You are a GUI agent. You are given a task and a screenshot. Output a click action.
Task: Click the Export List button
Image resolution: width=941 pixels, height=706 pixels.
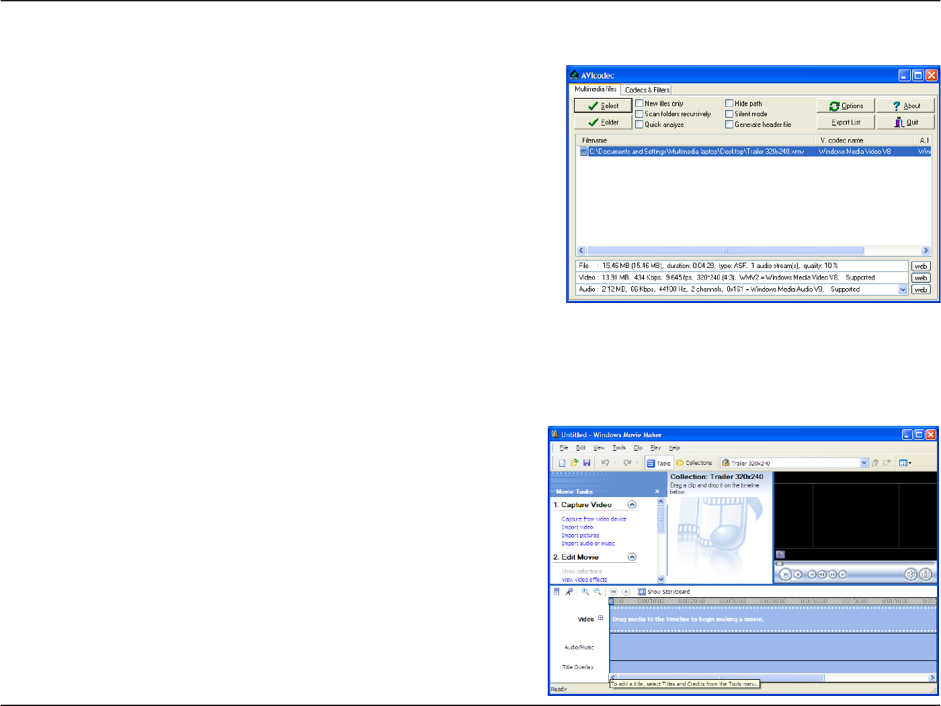click(x=846, y=122)
